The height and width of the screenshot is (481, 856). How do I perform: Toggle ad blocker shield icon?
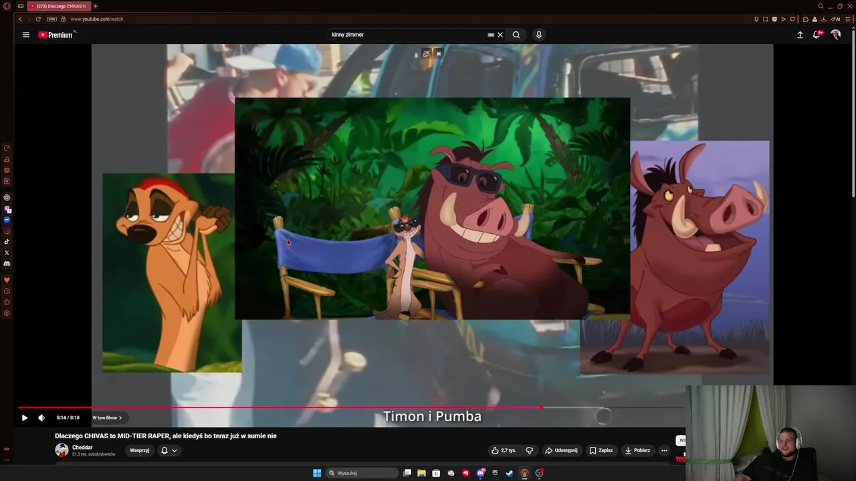pyautogui.click(x=774, y=19)
